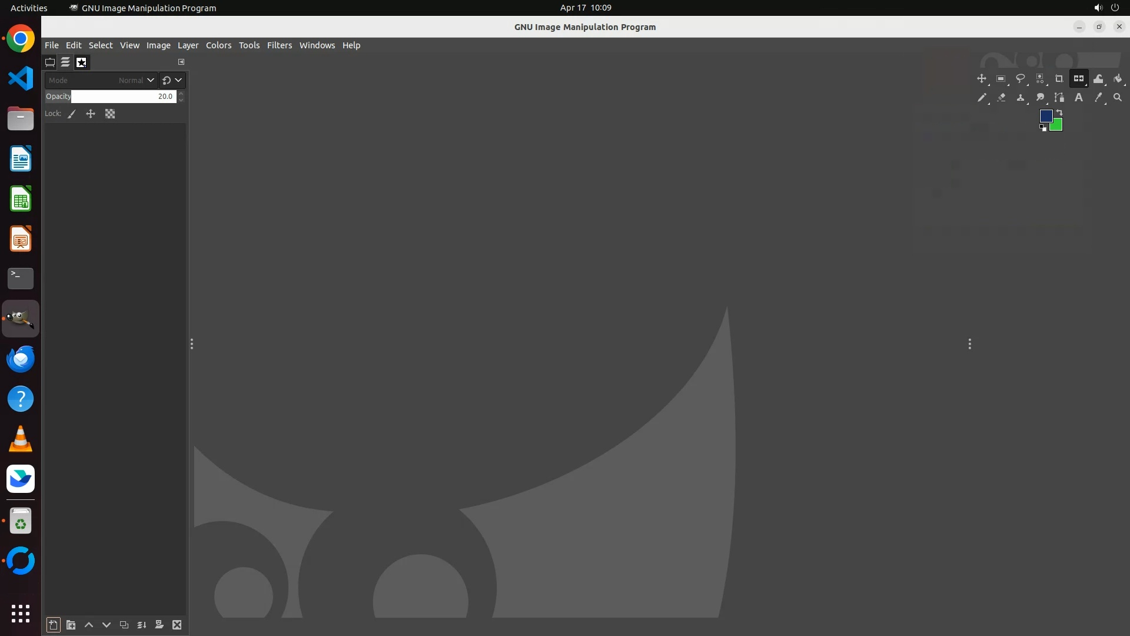Switch to the Layers dock tab
This screenshot has width=1130, height=636.
[x=65, y=62]
